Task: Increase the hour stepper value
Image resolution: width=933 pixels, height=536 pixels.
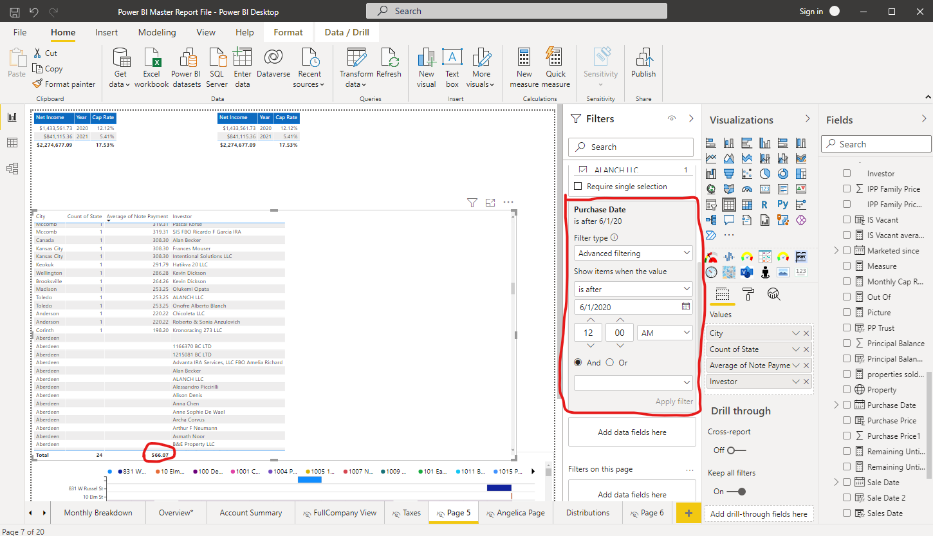Action: [x=591, y=320]
